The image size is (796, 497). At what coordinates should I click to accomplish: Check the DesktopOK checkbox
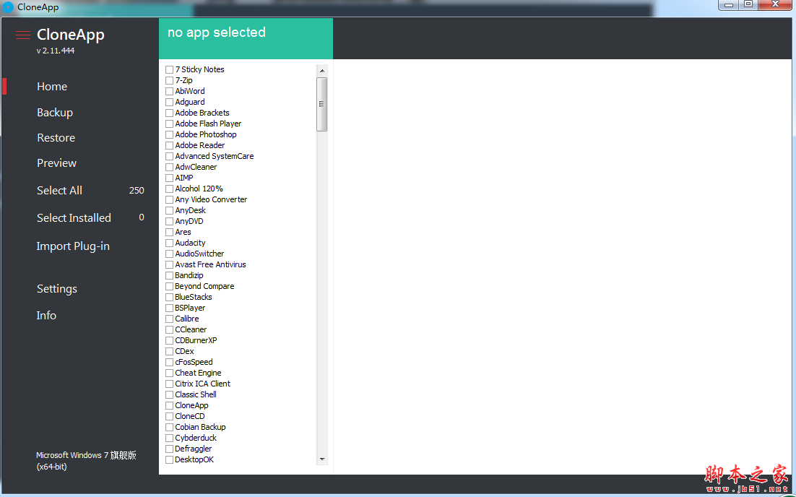(170, 459)
